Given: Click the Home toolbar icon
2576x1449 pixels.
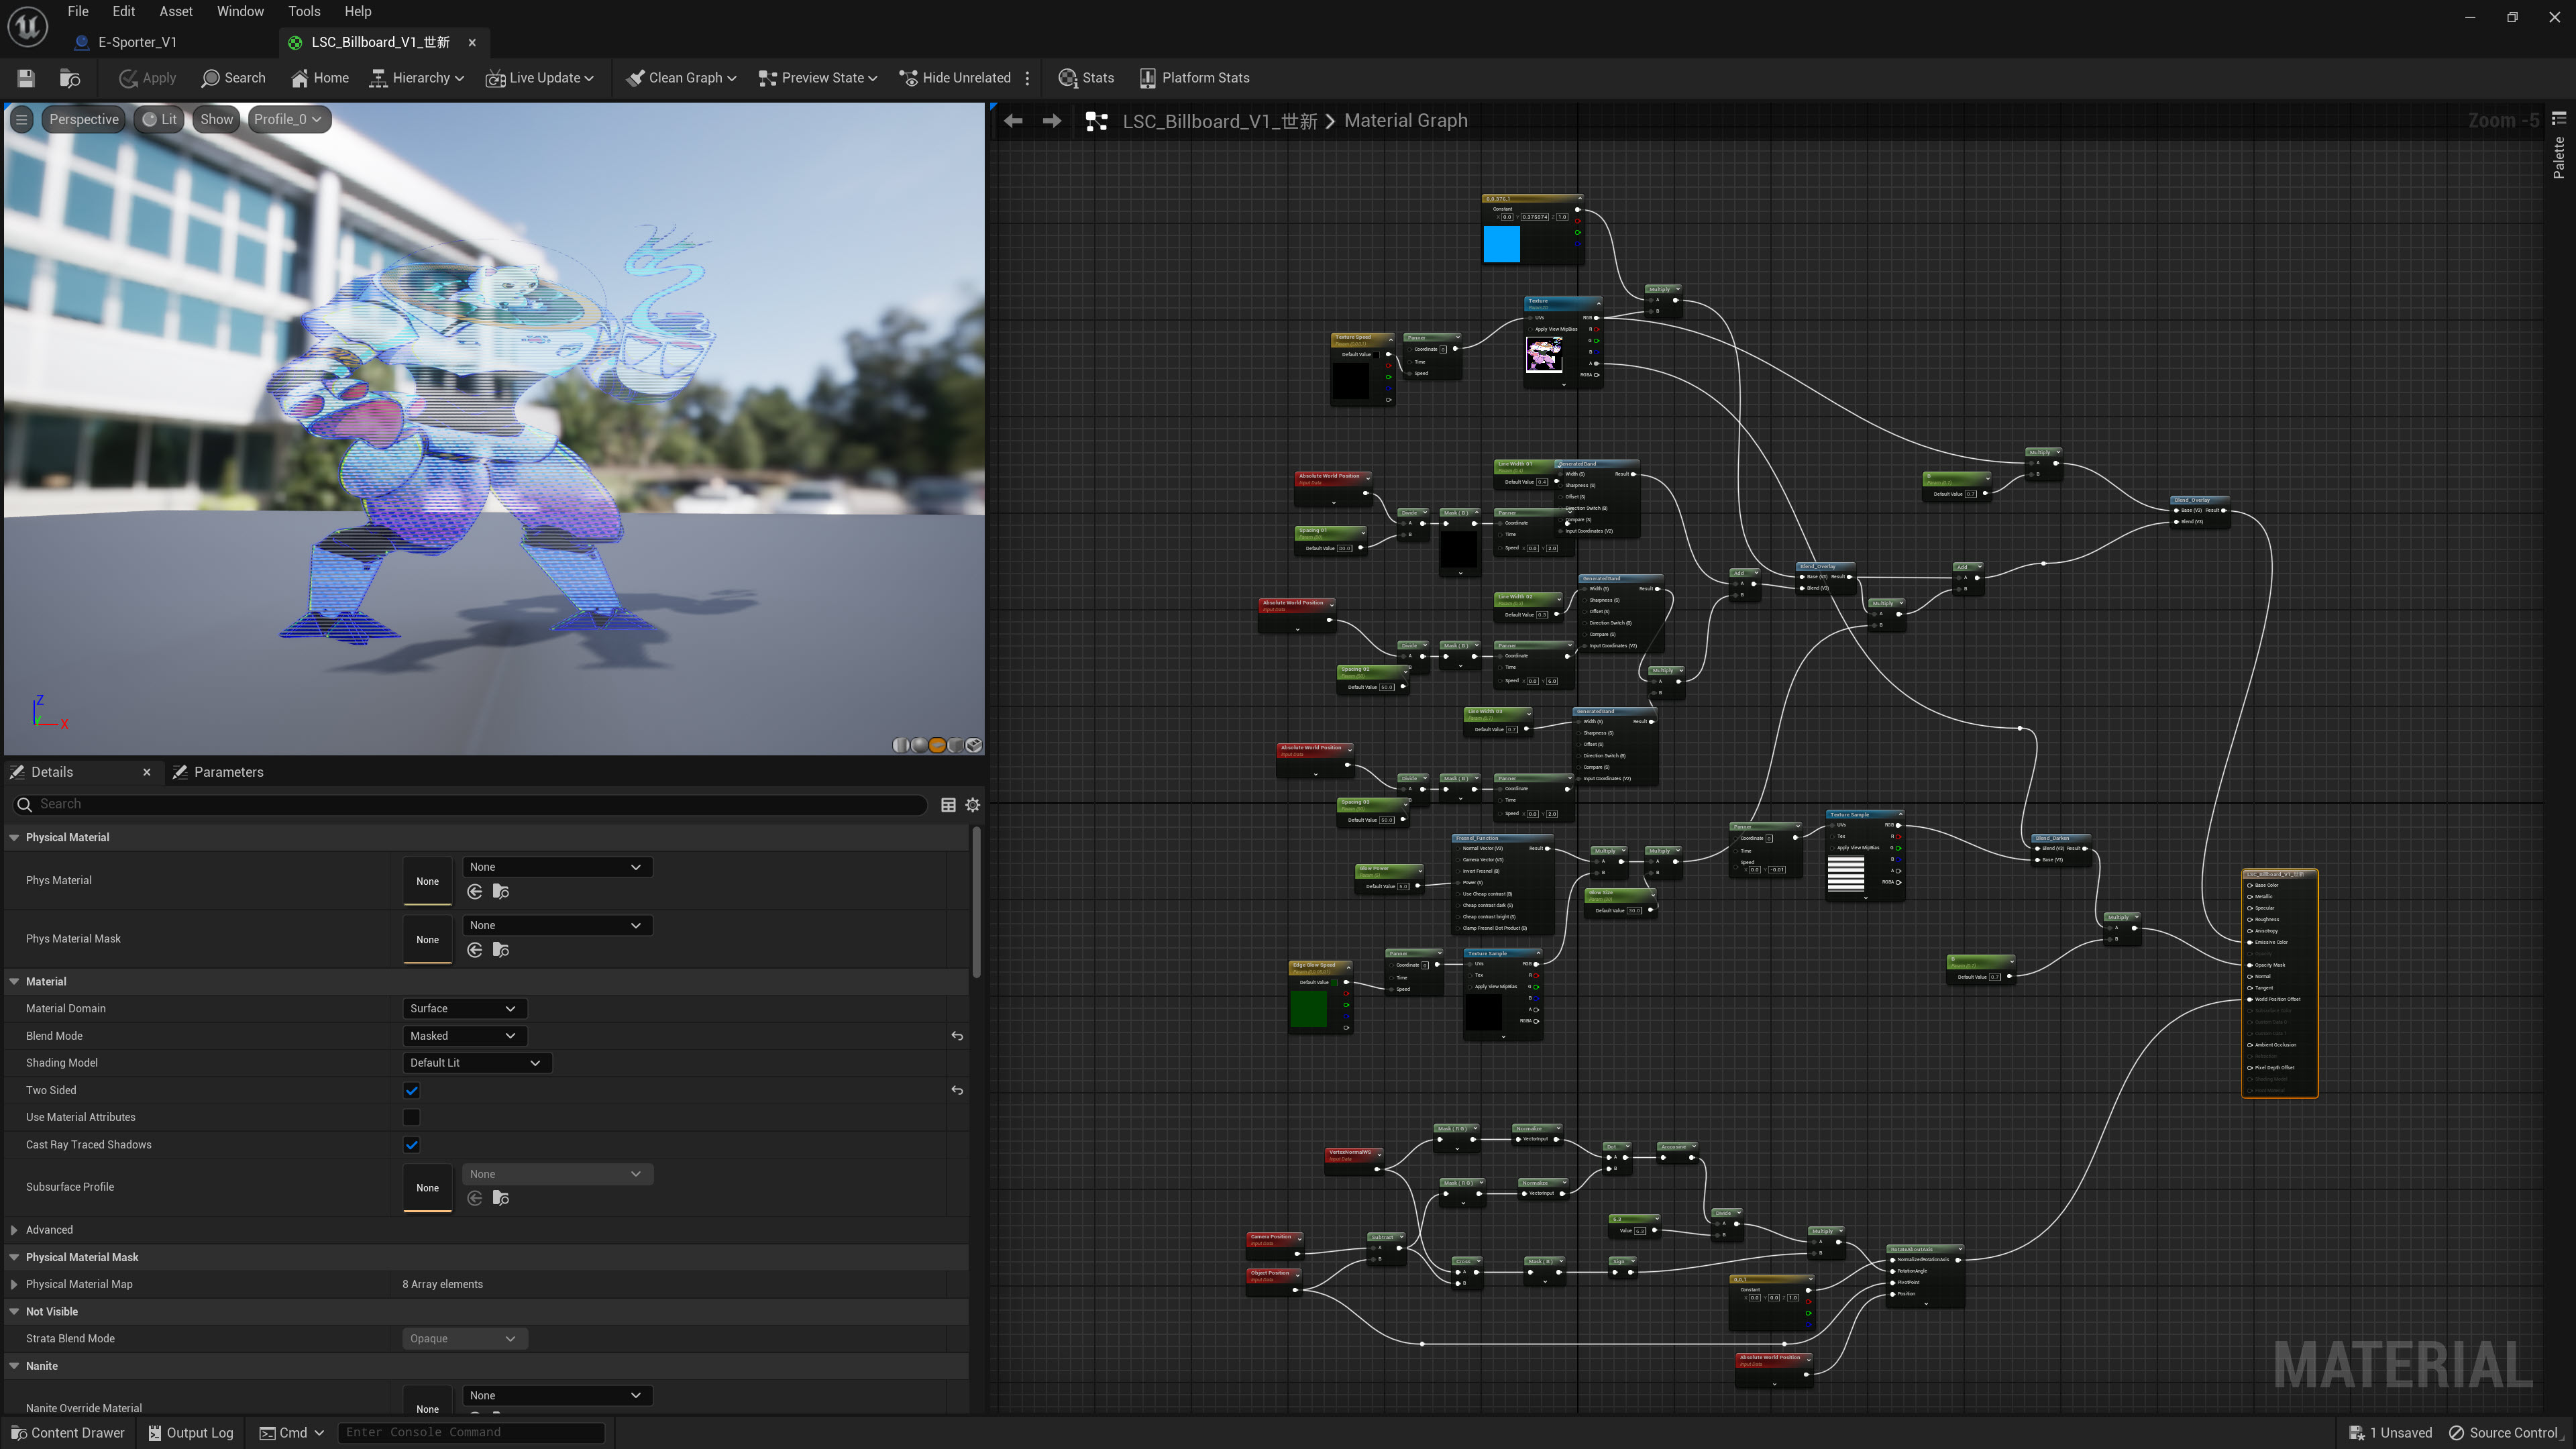Looking at the screenshot, I should (300, 78).
